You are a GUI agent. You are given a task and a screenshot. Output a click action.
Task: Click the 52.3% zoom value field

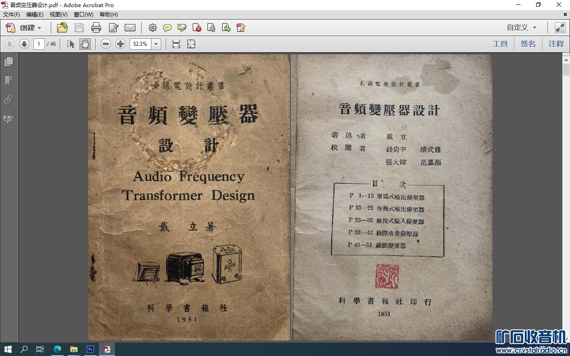pyautogui.click(x=140, y=44)
